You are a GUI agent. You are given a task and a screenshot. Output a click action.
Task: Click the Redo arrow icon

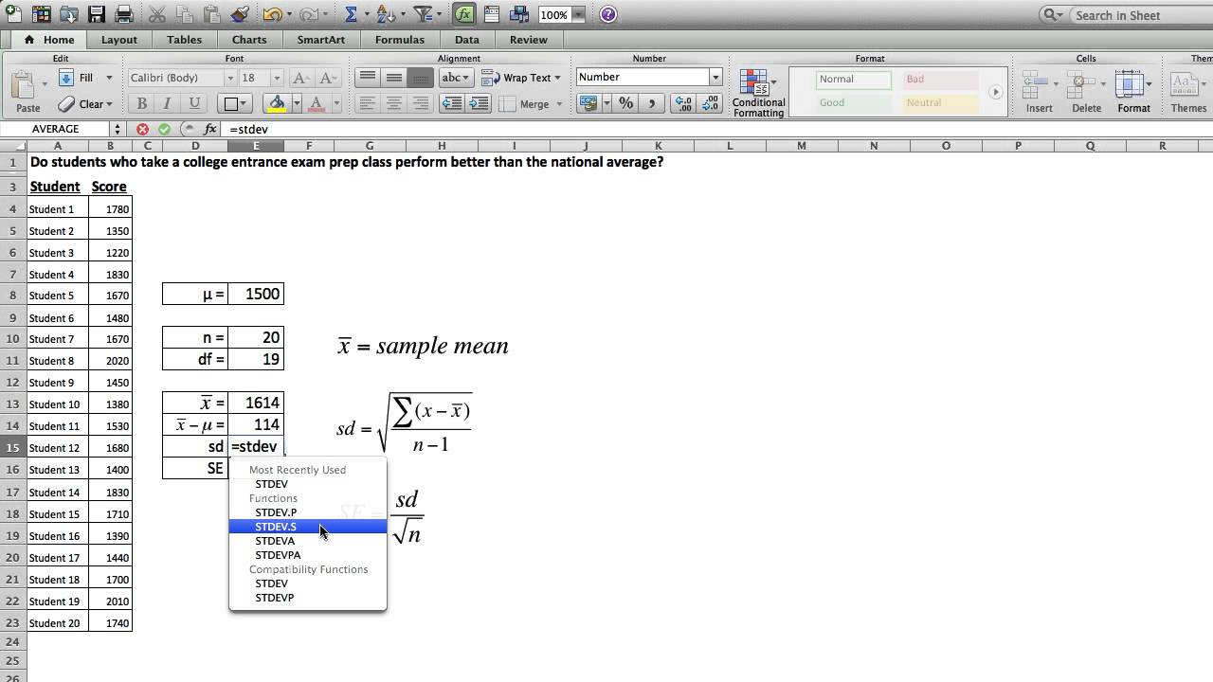click(308, 14)
